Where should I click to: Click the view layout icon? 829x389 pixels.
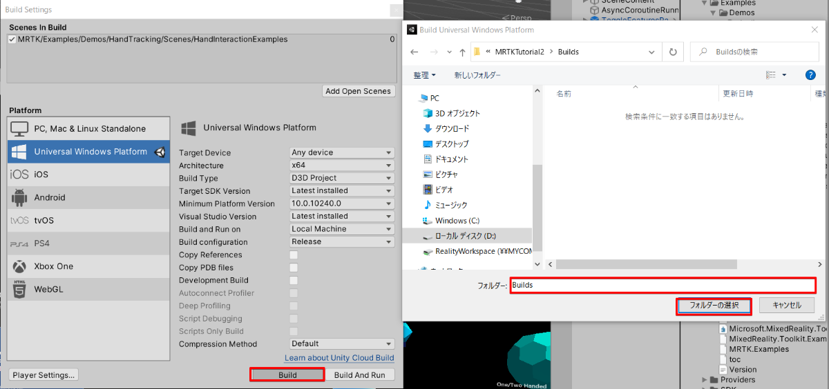(x=771, y=74)
